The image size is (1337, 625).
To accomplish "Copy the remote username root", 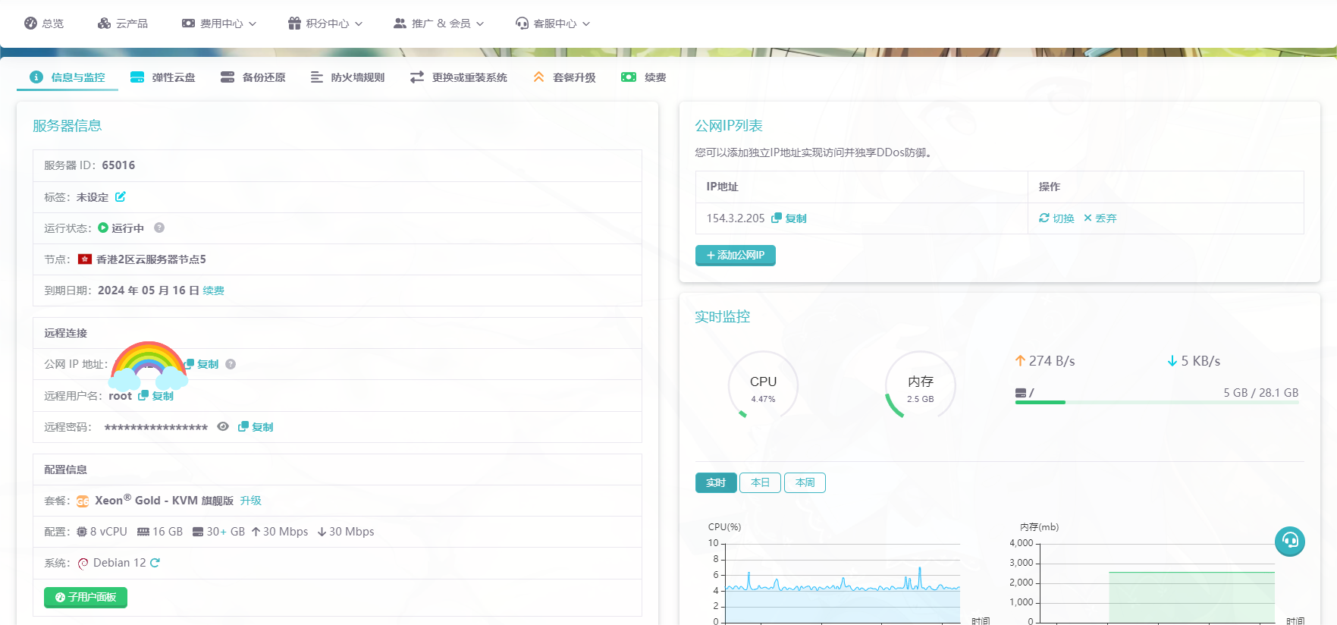I will 156,396.
